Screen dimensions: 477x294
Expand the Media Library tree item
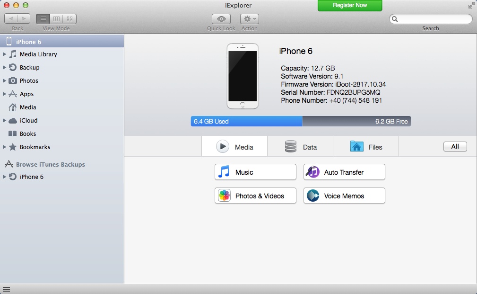(5, 54)
